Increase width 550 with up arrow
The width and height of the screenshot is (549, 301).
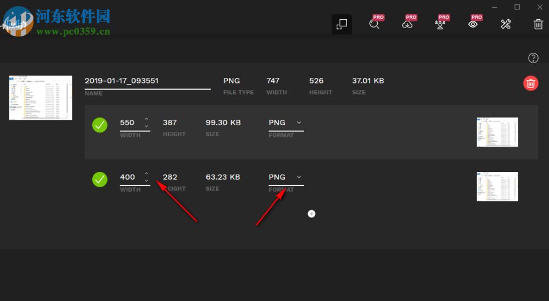pos(147,120)
